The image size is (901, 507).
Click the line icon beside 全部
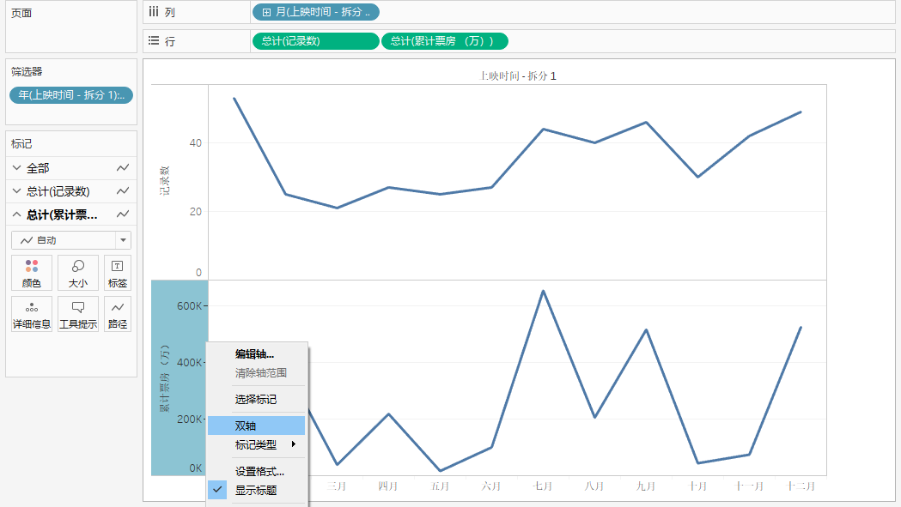click(x=122, y=168)
